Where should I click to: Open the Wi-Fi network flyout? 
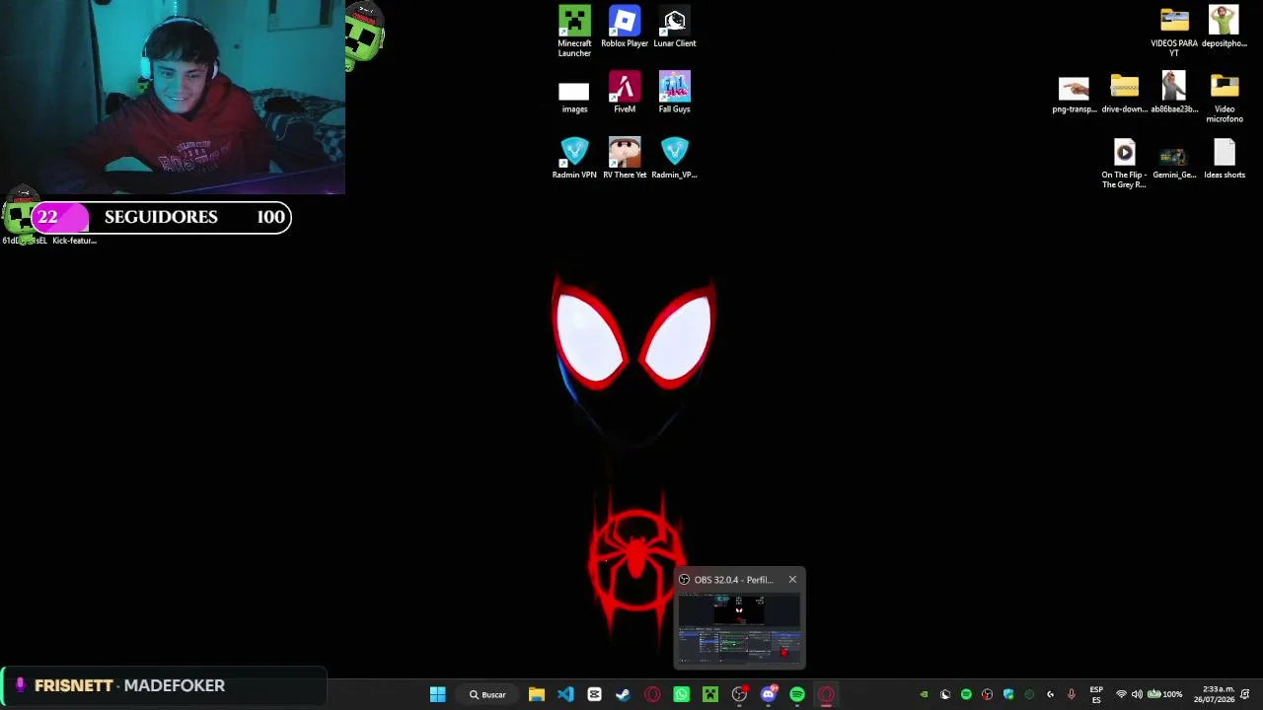click(x=1121, y=694)
